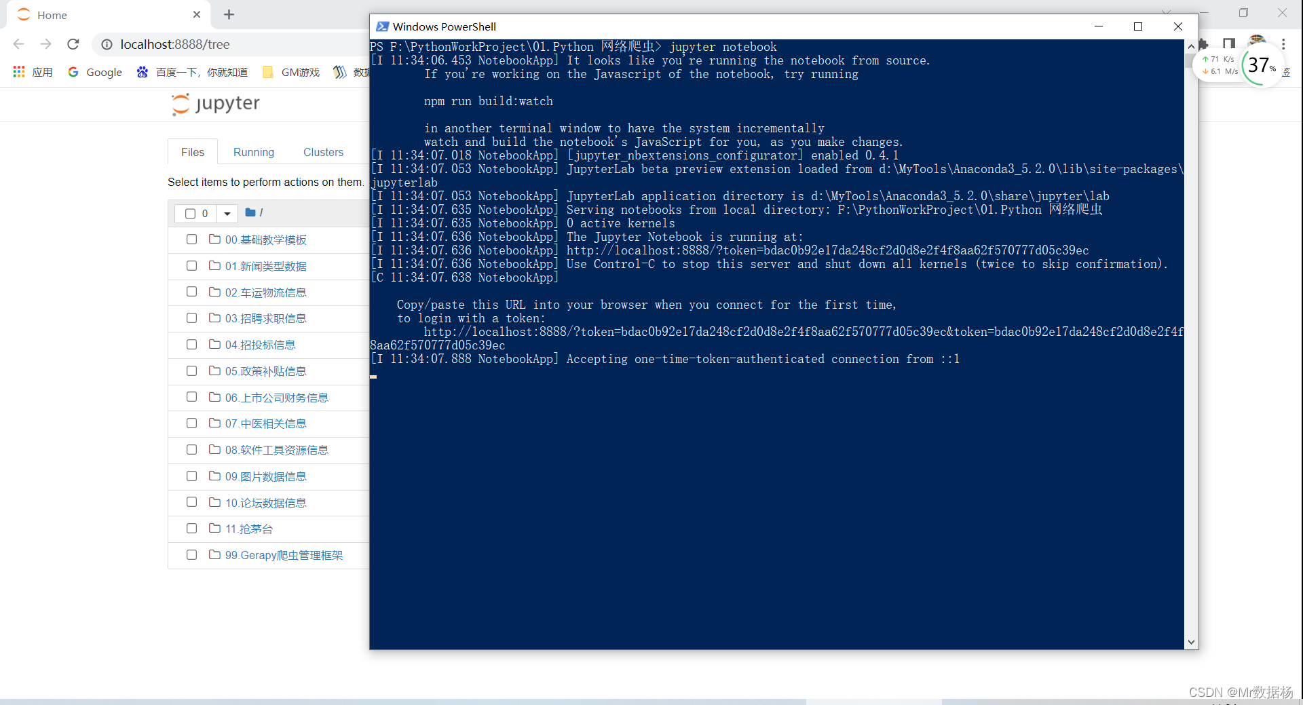
Task: Click the folder icon of 00.基础教学模板
Action: coord(215,240)
